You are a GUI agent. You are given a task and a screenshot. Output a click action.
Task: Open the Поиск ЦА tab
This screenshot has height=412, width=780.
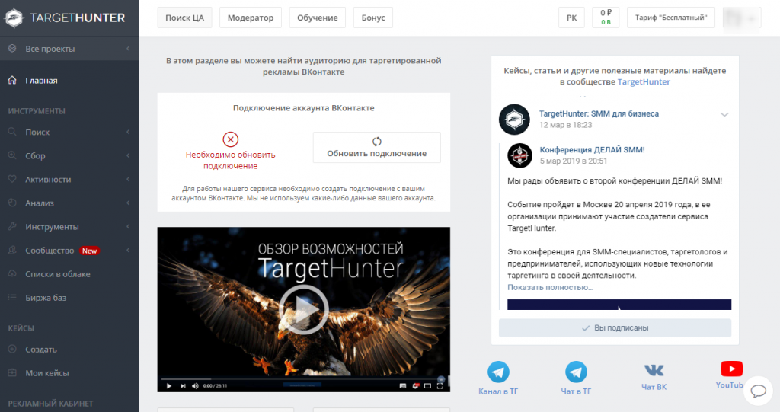[184, 18]
